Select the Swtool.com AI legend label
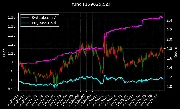The image size is (180, 109). coord(45,18)
